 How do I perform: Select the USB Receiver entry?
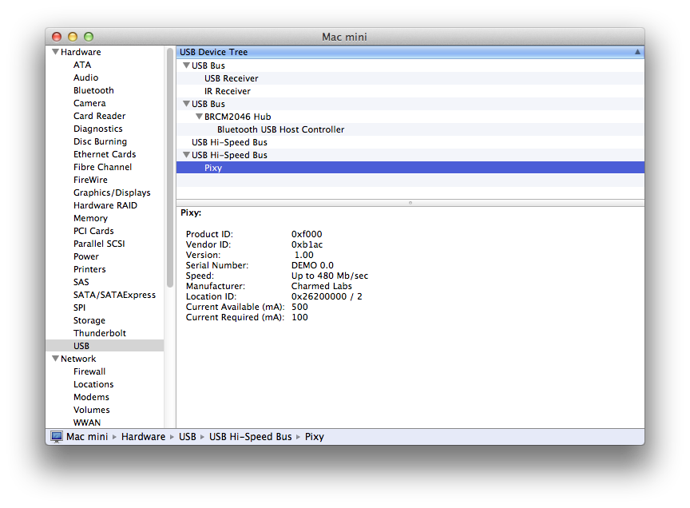(x=231, y=78)
